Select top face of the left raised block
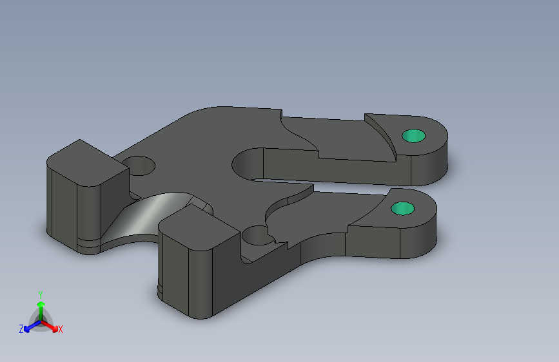The width and height of the screenshot is (559, 362). click(88, 163)
